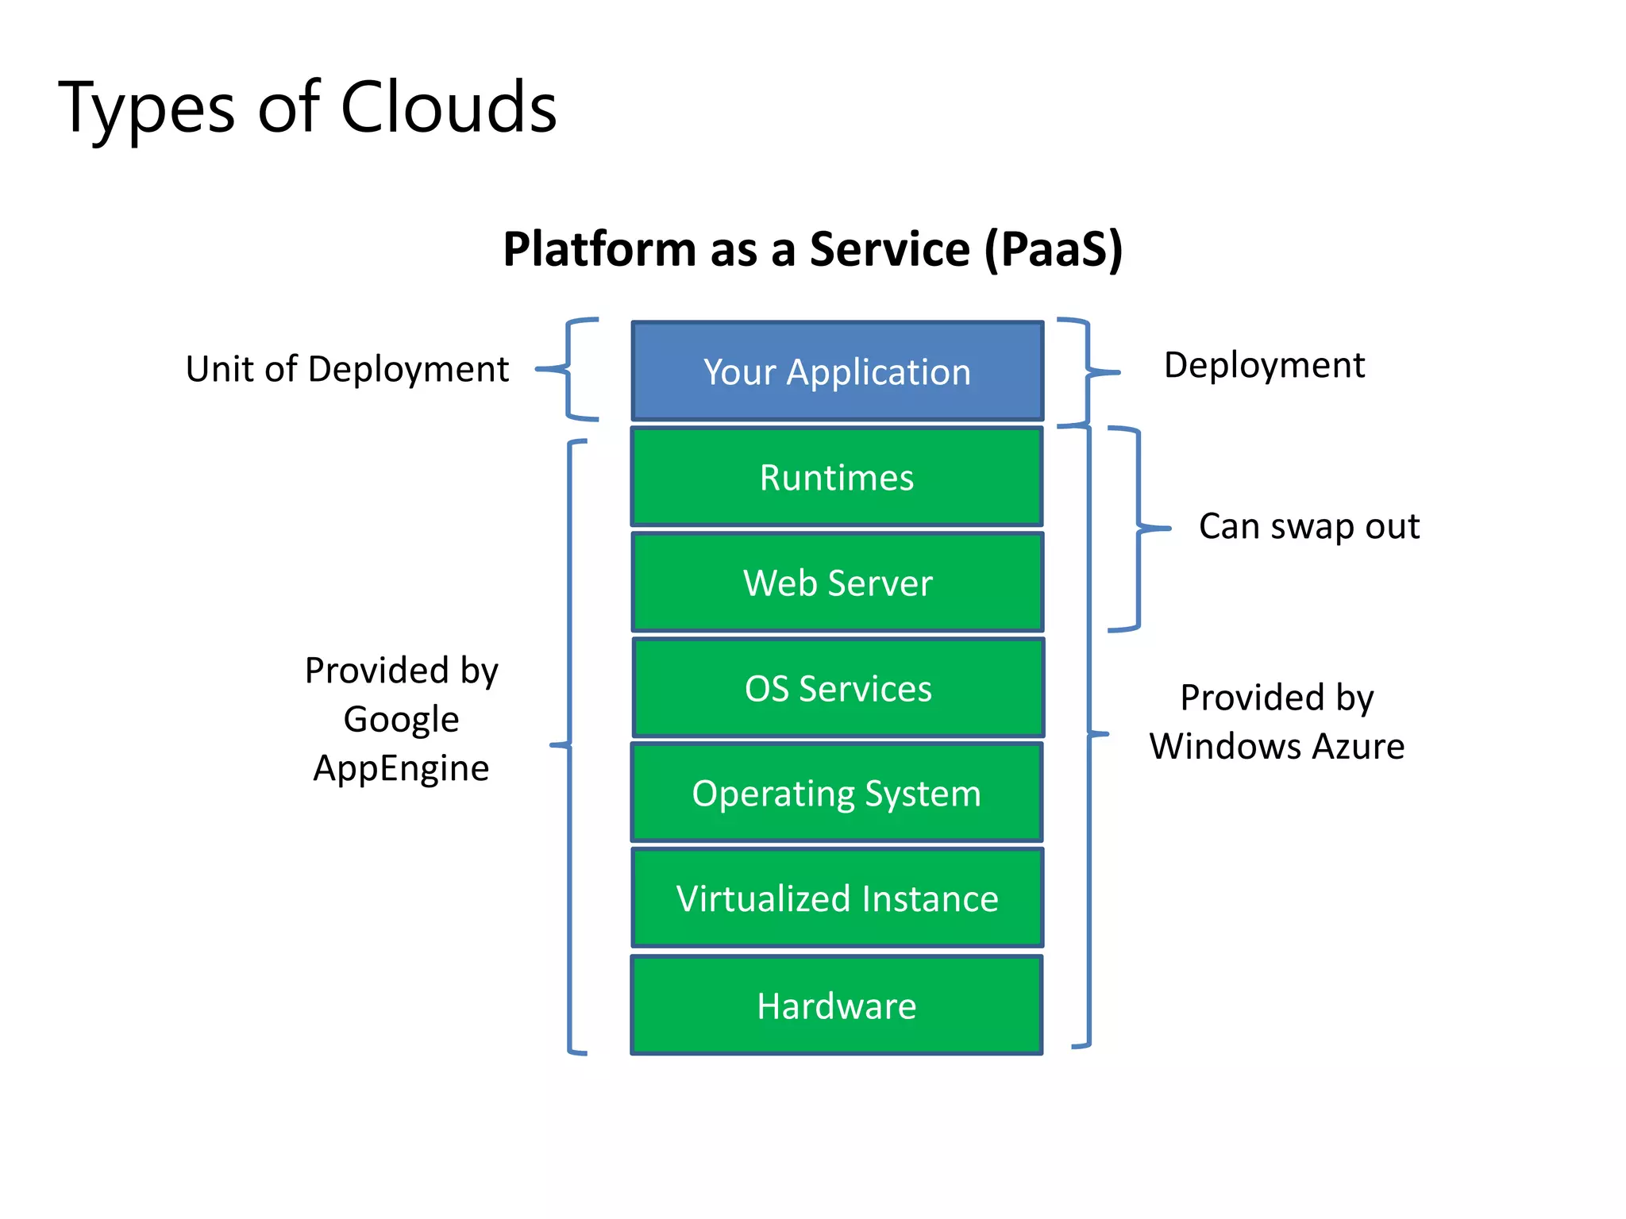Select the Deployment label on right
Screen dimensions: 1626x1219
click(1264, 365)
